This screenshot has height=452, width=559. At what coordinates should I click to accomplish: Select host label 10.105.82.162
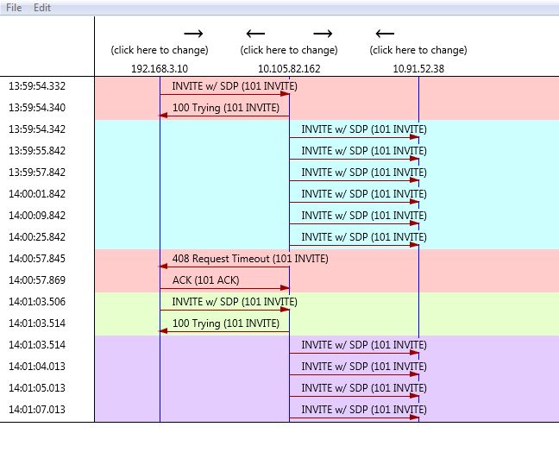coord(289,68)
